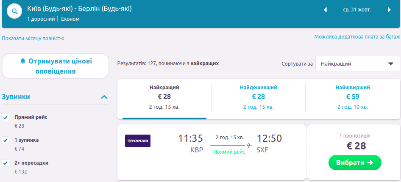
Task: Click the Ryanair airline logo
Action: click(x=138, y=141)
